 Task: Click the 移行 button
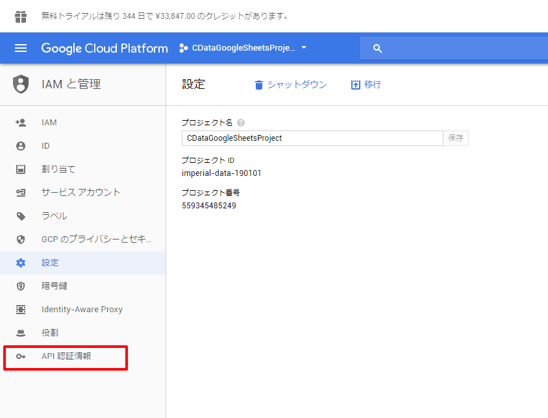pyautogui.click(x=366, y=84)
